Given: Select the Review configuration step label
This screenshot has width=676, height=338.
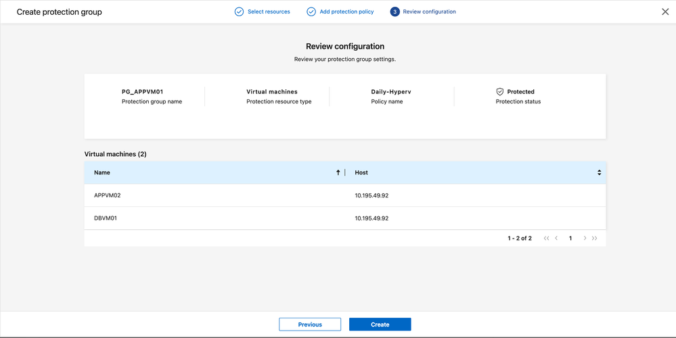Looking at the screenshot, I should pyautogui.click(x=429, y=11).
